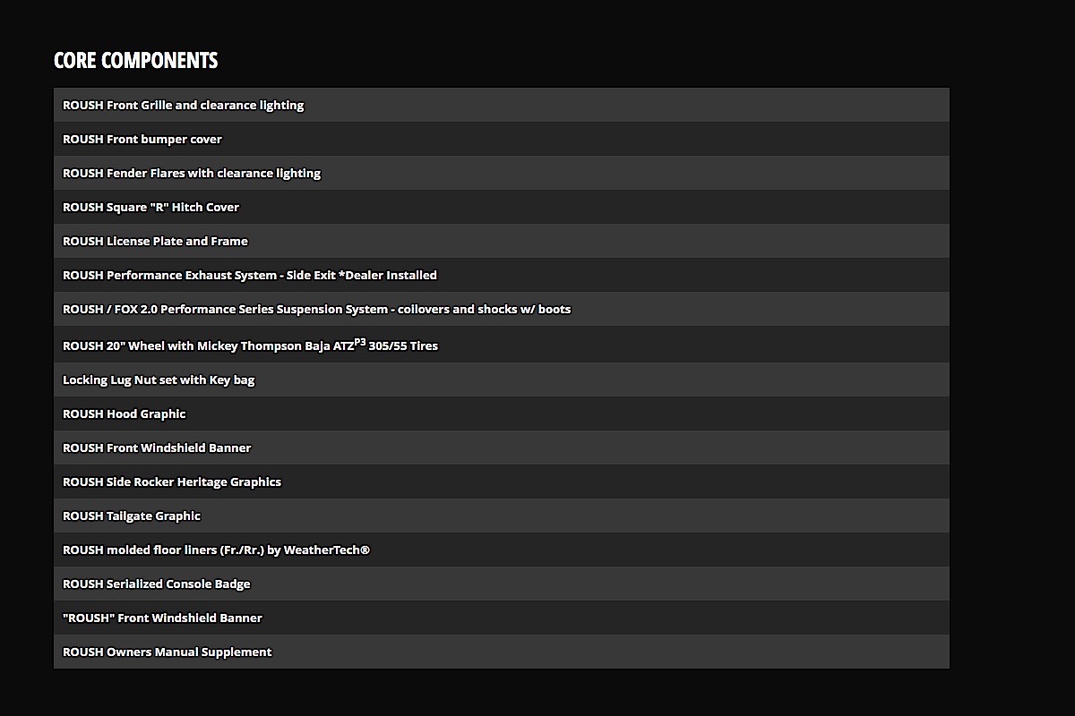Click the ROUSH Hood Graphic row
Viewport: 1075px width, 716px height.
pos(502,413)
